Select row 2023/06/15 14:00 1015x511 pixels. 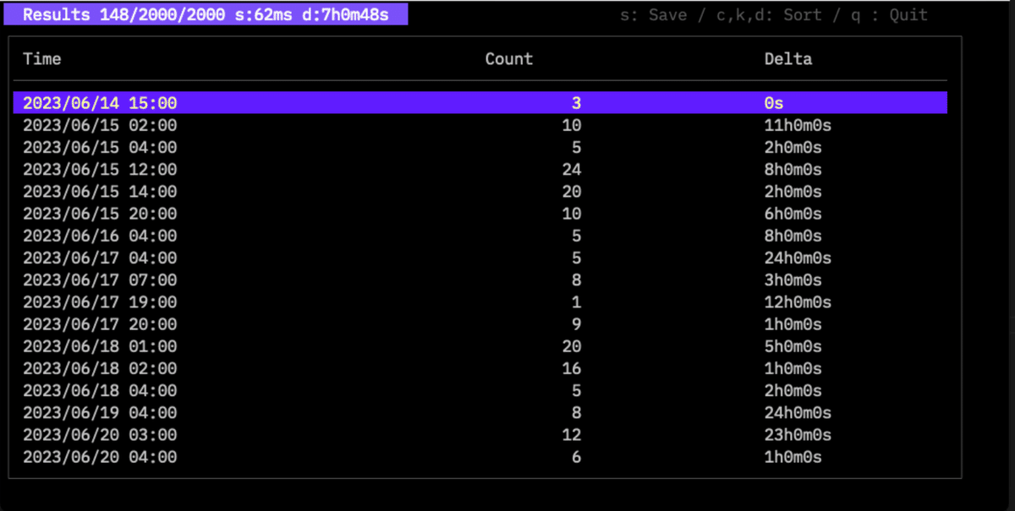pos(480,192)
